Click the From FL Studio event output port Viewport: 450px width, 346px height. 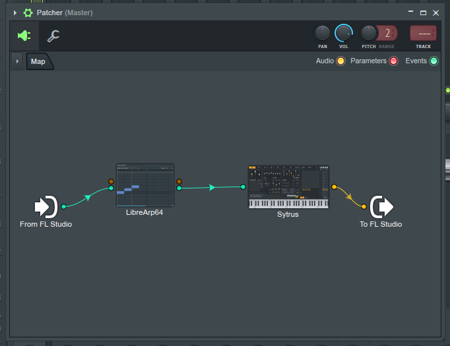64,206
